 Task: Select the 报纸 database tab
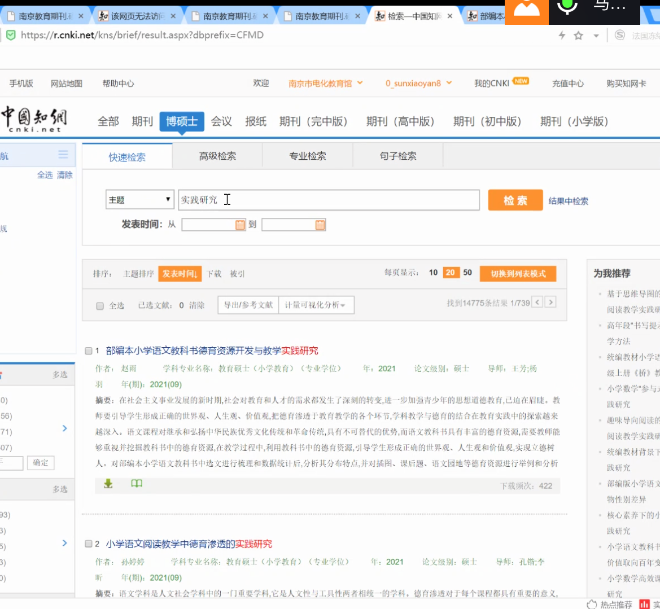[x=256, y=122]
